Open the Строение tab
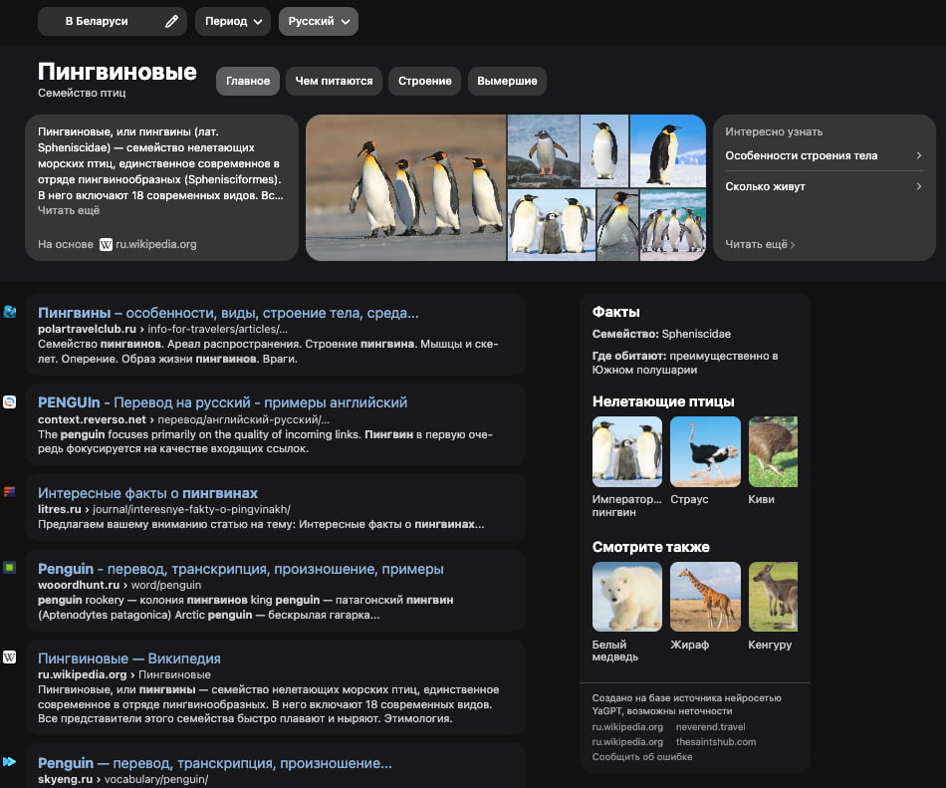The height and width of the screenshot is (788, 946). pyautogui.click(x=425, y=81)
